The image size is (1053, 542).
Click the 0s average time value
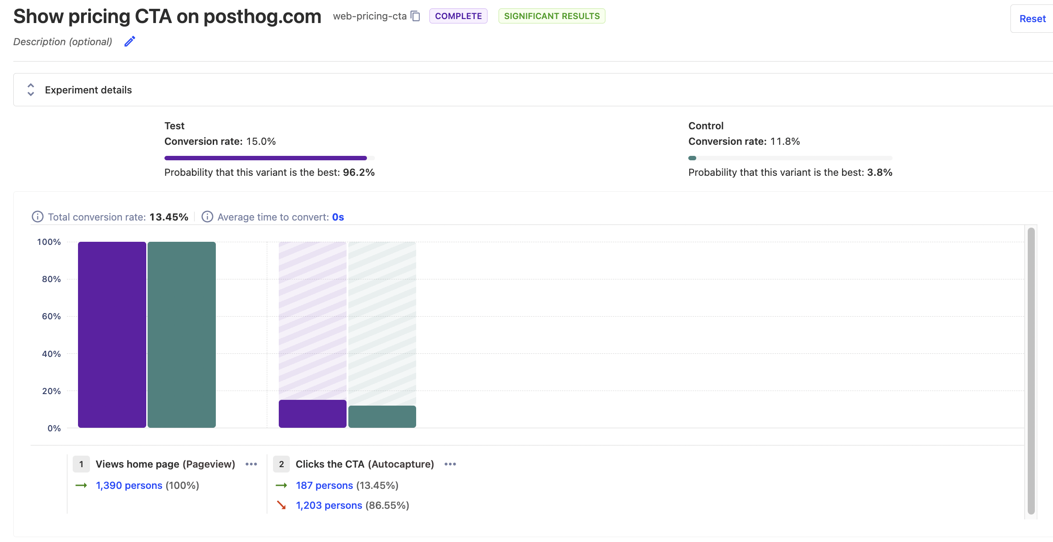[338, 217]
